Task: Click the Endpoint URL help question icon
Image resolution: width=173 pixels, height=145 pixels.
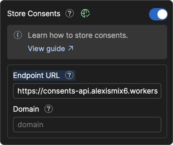Action: (x=69, y=75)
